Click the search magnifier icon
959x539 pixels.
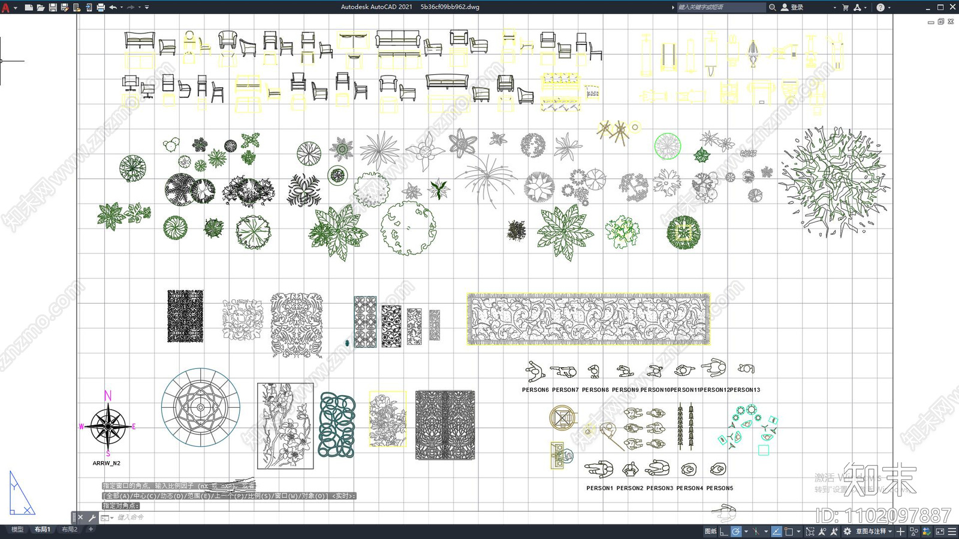point(773,7)
